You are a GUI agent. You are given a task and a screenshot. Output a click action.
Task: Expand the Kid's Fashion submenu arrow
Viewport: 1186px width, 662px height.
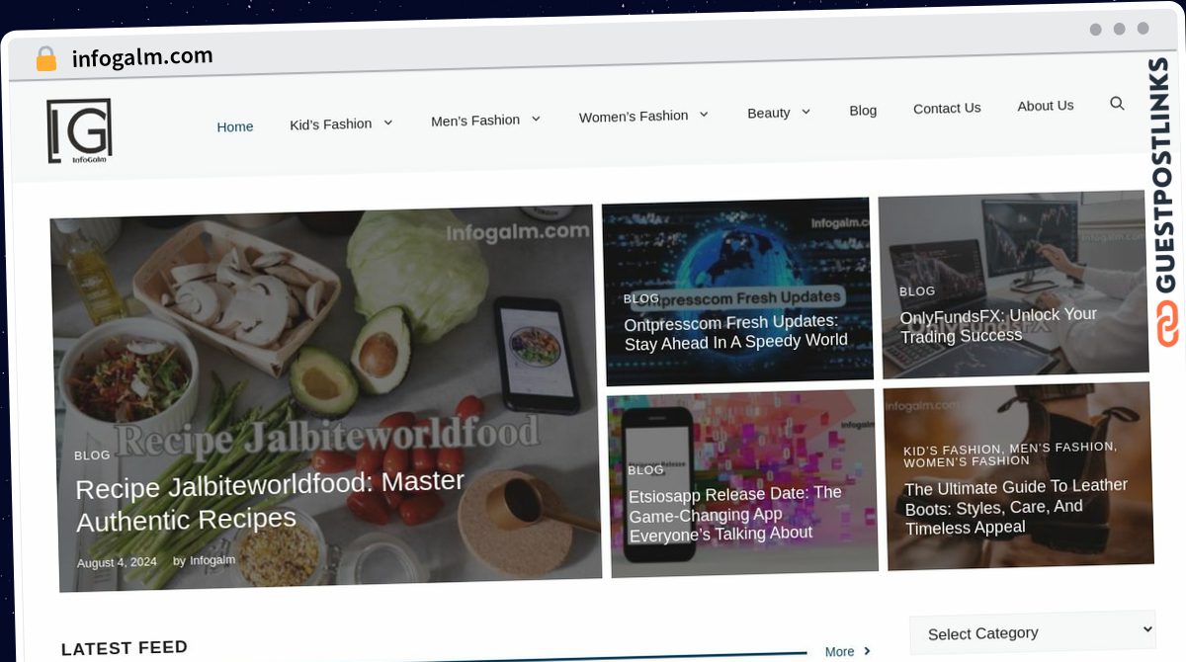[388, 123]
